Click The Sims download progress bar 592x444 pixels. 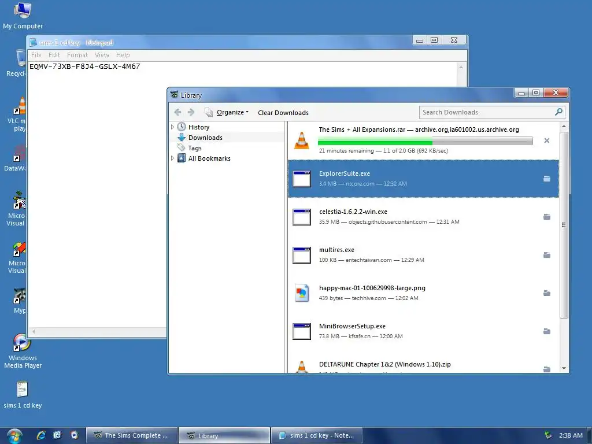pyautogui.click(x=425, y=141)
